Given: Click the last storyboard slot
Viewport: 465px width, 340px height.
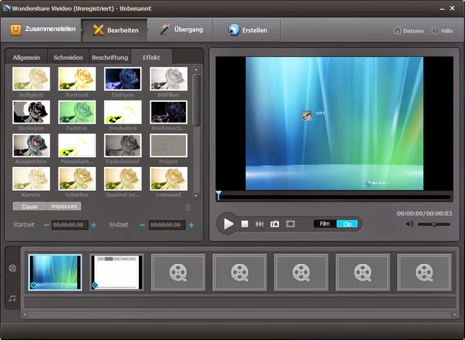Looking at the screenshot, I should (424, 272).
